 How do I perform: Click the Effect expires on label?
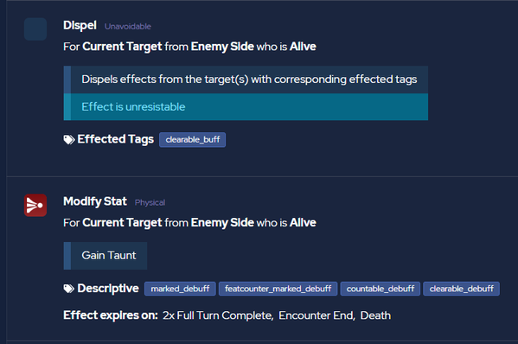click(x=111, y=315)
